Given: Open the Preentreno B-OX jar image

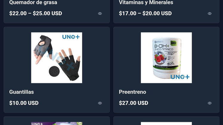Looking at the screenshot, I should [166, 58].
